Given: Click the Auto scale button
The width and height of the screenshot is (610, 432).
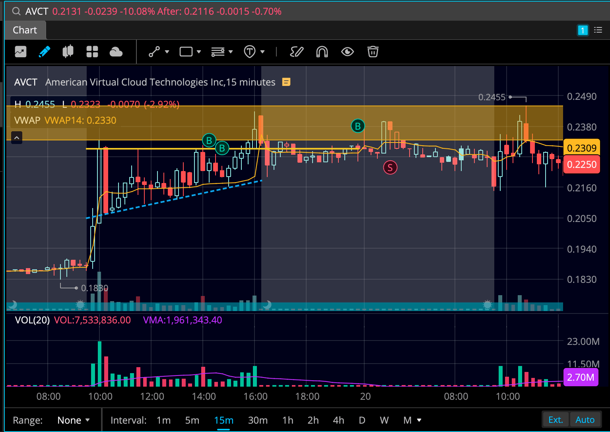Looking at the screenshot, I should pyautogui.click(x=585, y=420).
